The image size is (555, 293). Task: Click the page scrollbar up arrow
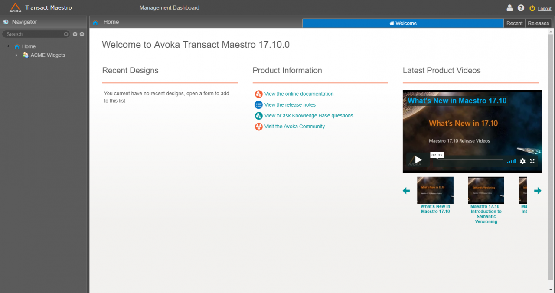[x=551, y=32]
